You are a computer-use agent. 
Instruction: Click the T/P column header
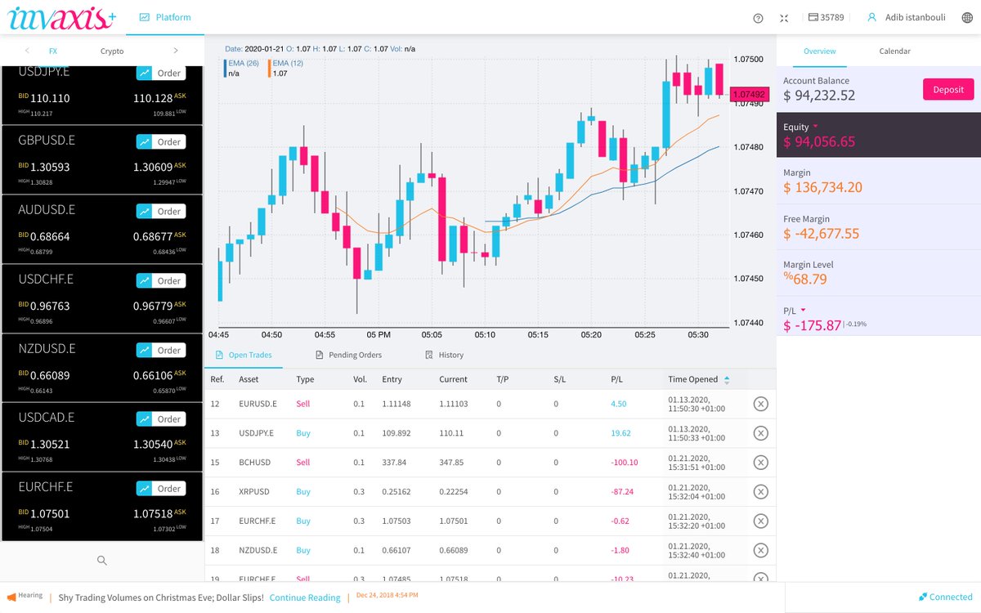click(502, 379)
